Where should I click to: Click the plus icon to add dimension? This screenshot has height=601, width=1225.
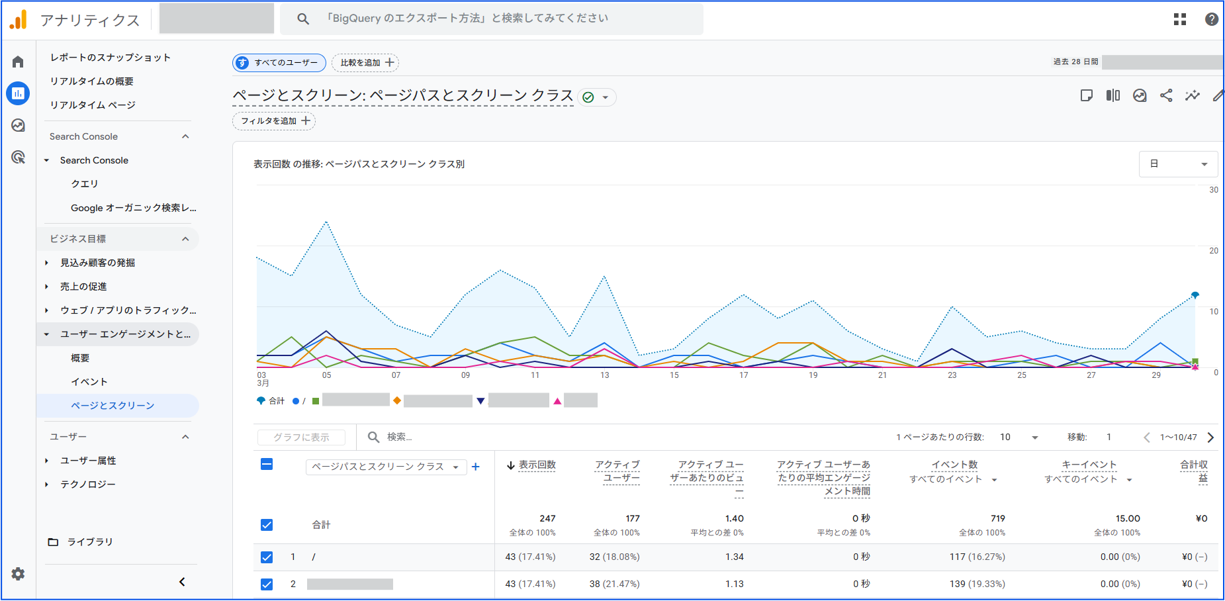coord(475,467)
